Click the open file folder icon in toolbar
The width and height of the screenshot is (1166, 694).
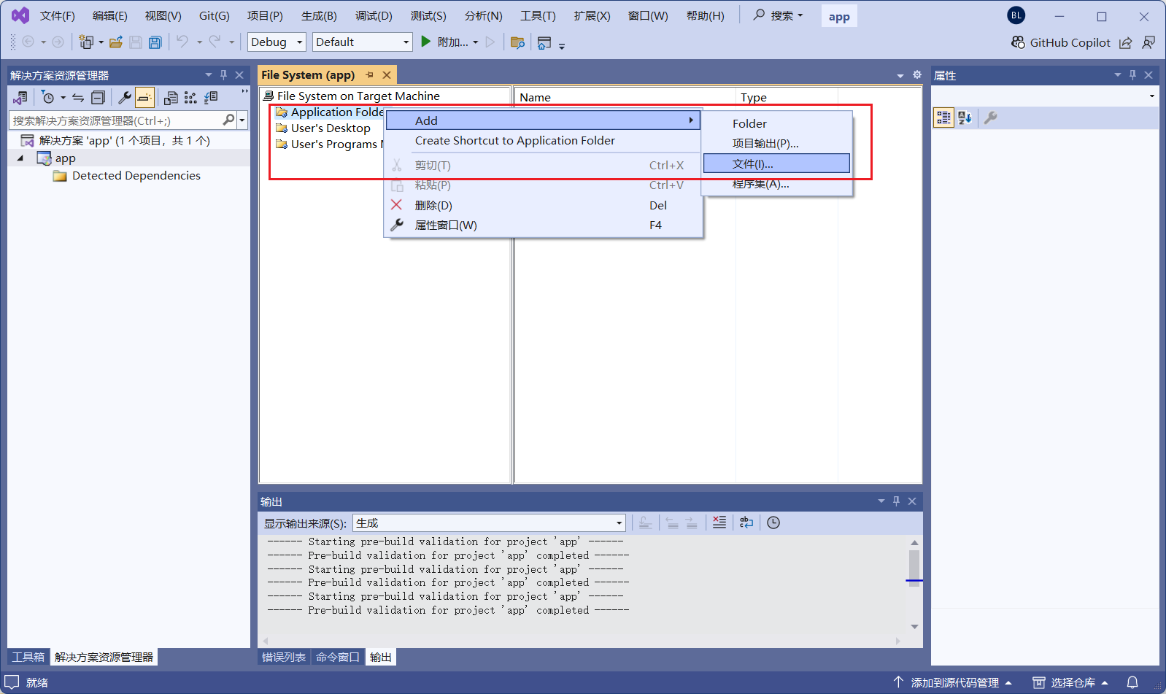[115, 42]
